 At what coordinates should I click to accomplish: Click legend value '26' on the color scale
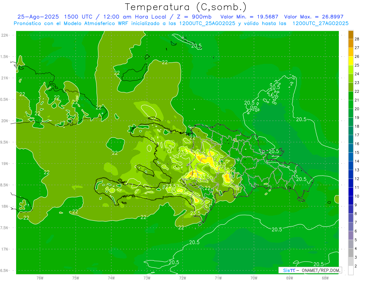pos(357,56)
